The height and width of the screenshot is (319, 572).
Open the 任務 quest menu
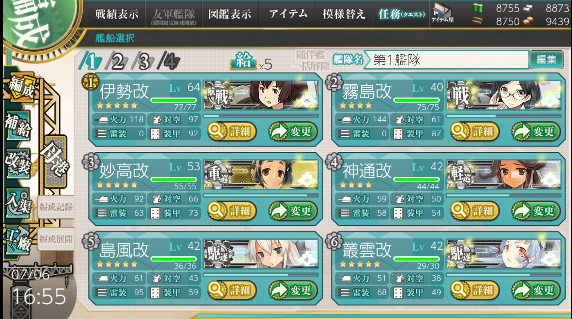401,14
